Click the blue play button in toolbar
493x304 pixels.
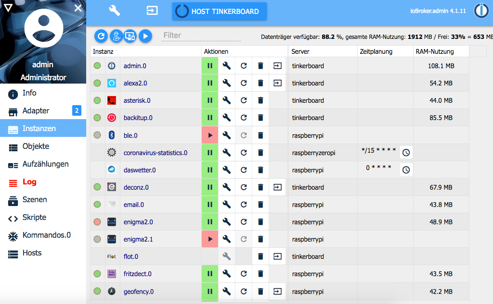pyautogui.click(x=145, y=36)
